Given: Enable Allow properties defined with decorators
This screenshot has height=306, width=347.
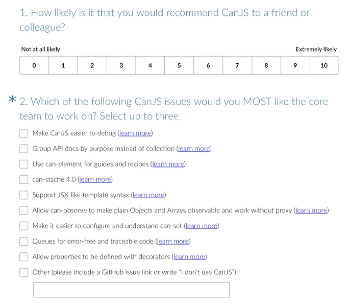Looking at the screenshot, I should tap(23, 257).
